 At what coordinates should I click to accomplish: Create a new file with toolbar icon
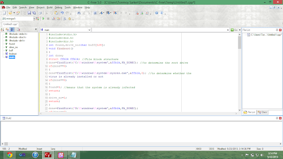(x=4, y=13)
